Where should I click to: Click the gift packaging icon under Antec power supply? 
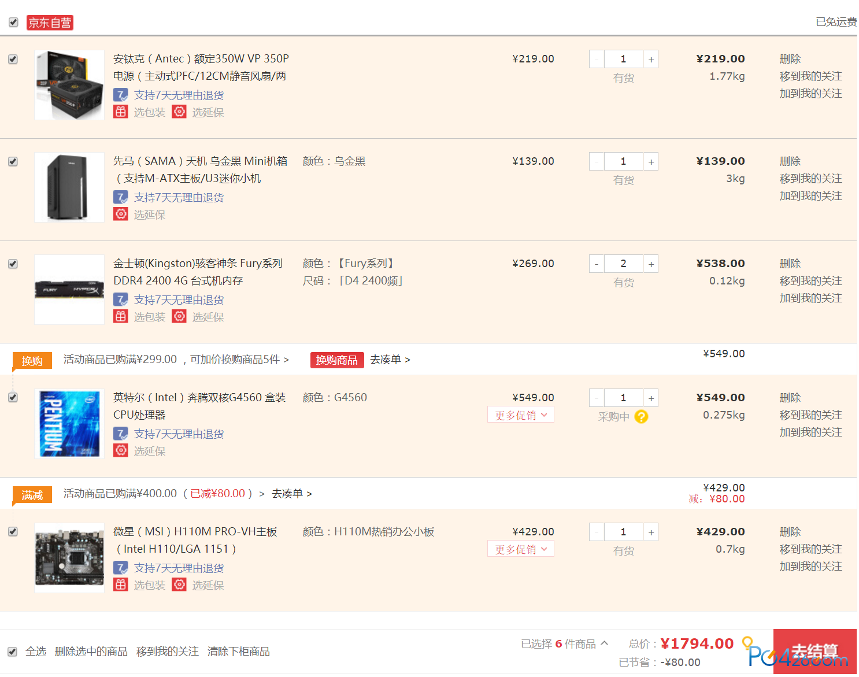[120, 112]
